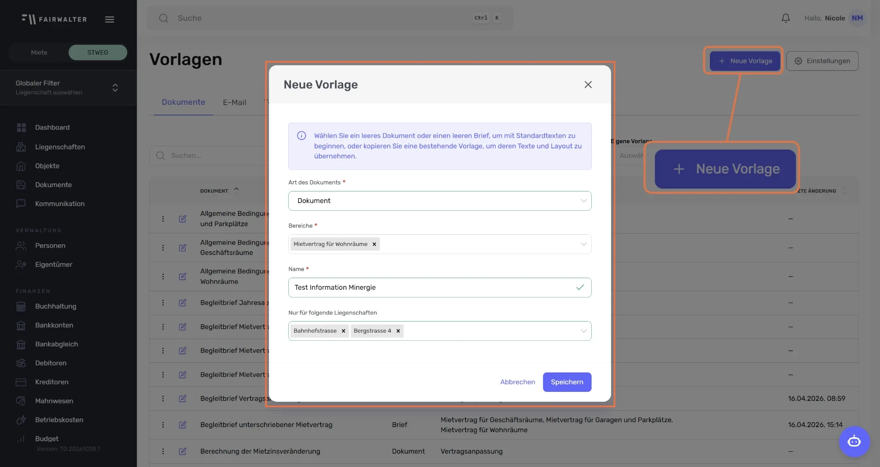Click the Neue Vorlage button in the header
Screen dimensions: 880x467
click(745, 61)
